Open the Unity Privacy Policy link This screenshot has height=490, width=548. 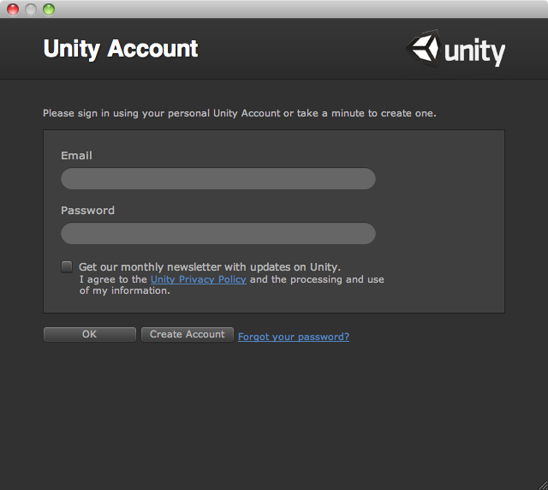[x=199, y=279]
